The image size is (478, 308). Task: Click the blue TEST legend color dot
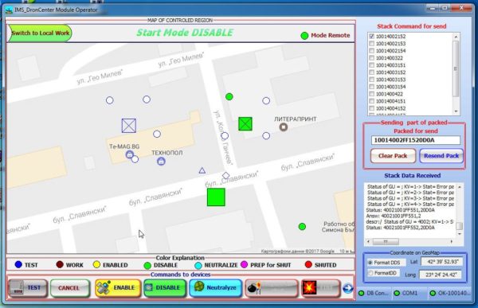[18, 264]
